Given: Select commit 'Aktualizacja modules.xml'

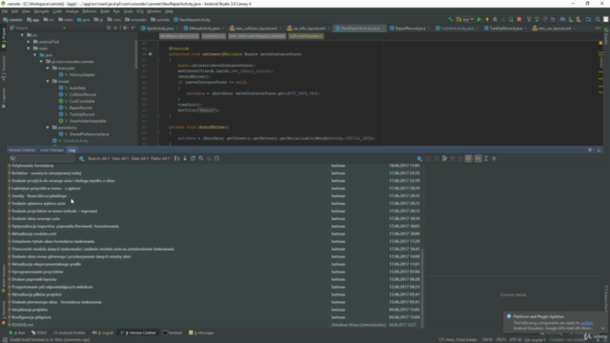Looking at the screenshot, I should click(x=34, y=234).
